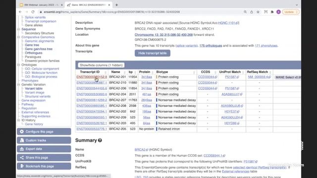The image size is (317, 178).
Task: Collapse the Sequence tree node
Action: point(19,29)
